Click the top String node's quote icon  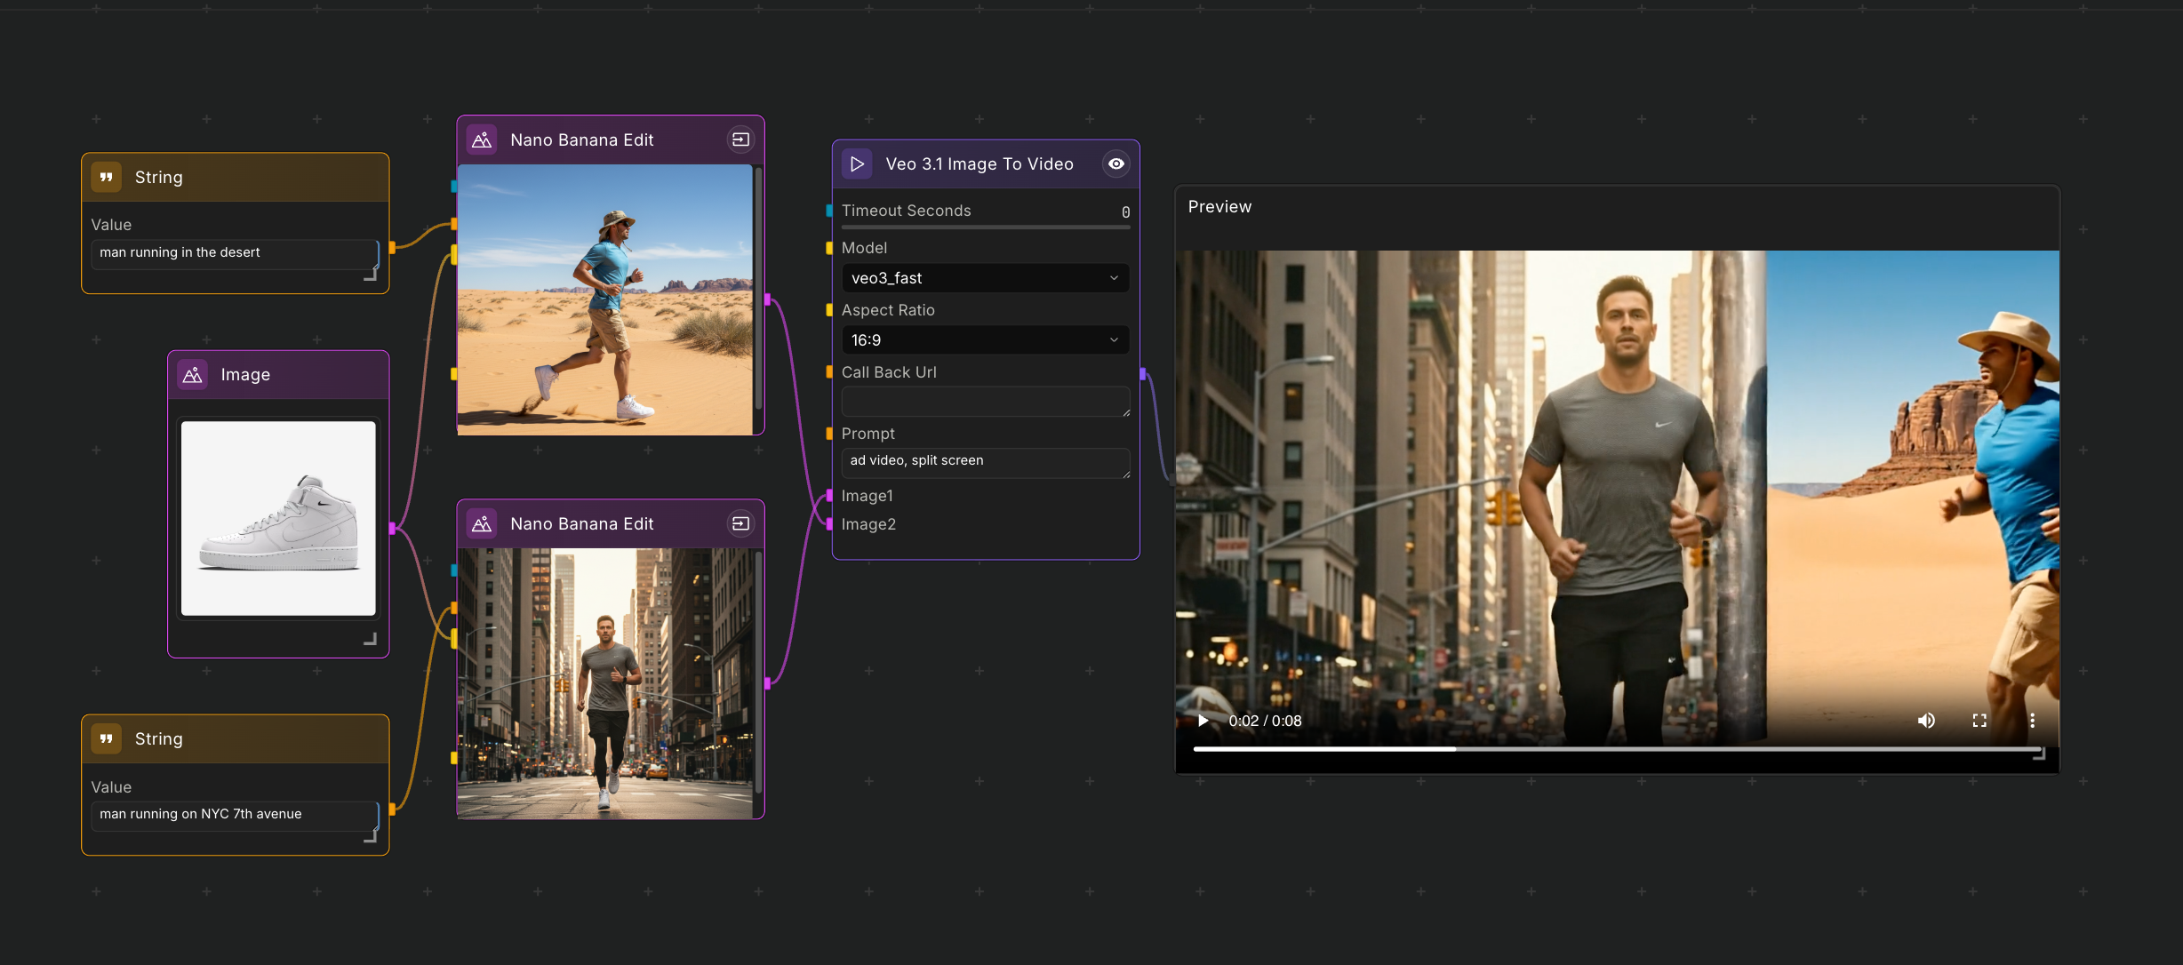click(107, 178)
